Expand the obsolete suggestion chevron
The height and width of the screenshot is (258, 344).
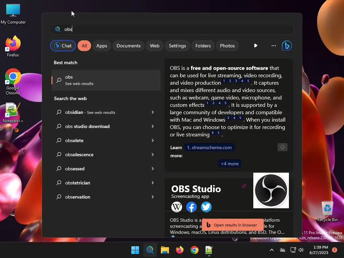tap(153, 140)
